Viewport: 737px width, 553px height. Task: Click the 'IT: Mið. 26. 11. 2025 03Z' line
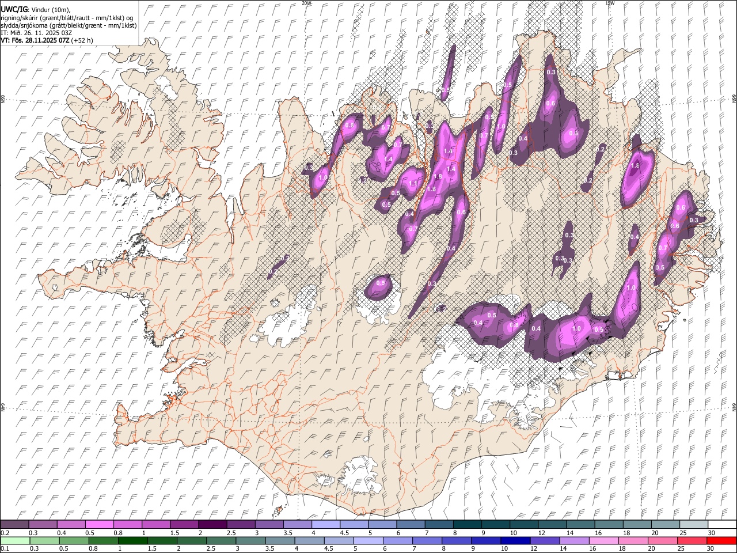36,33
